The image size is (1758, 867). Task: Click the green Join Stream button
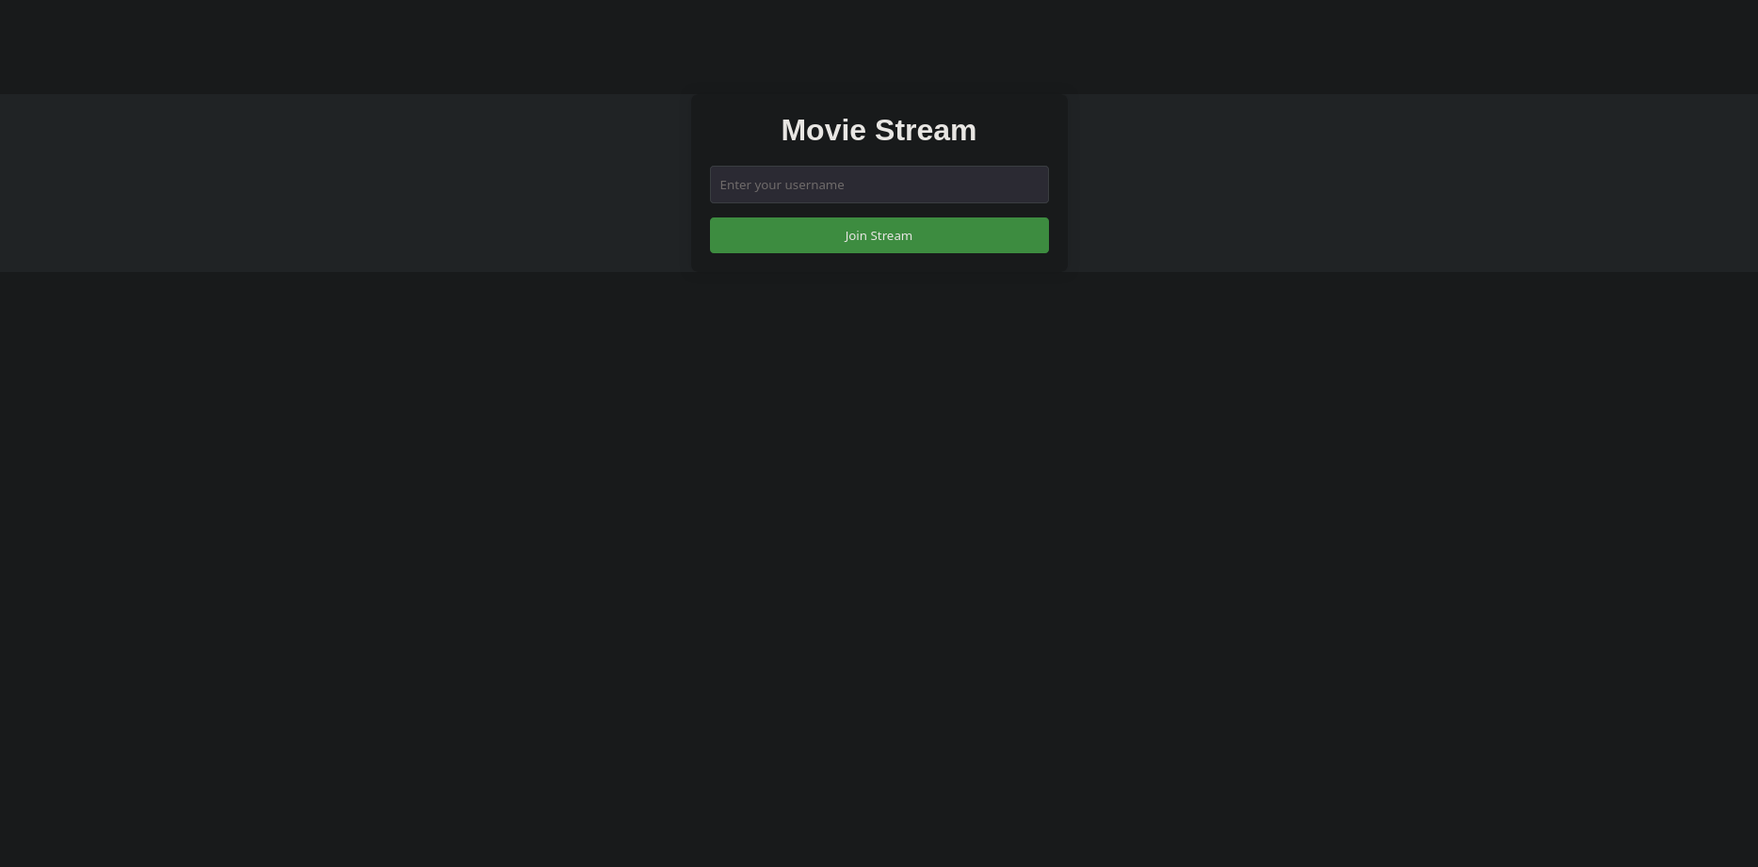(x=879, y=235)
